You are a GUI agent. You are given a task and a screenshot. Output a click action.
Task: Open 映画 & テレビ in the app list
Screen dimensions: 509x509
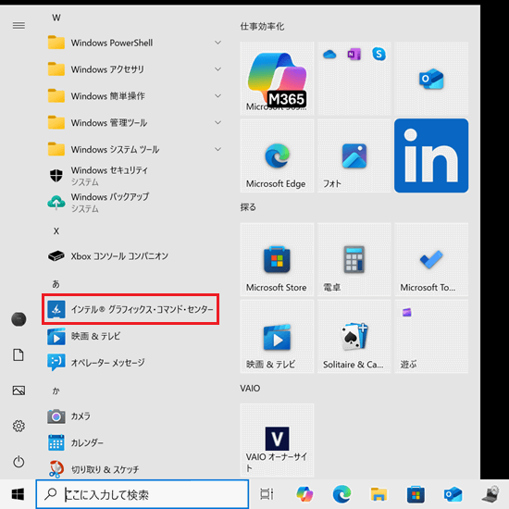point(134,336)
